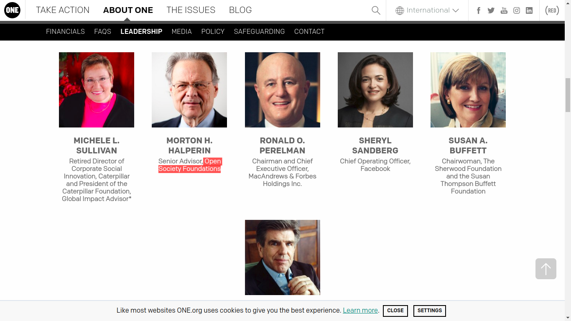The height and width of the screenshot is (321, 571).
Task: Click the ONE logo icon
Action: (12, 10)
